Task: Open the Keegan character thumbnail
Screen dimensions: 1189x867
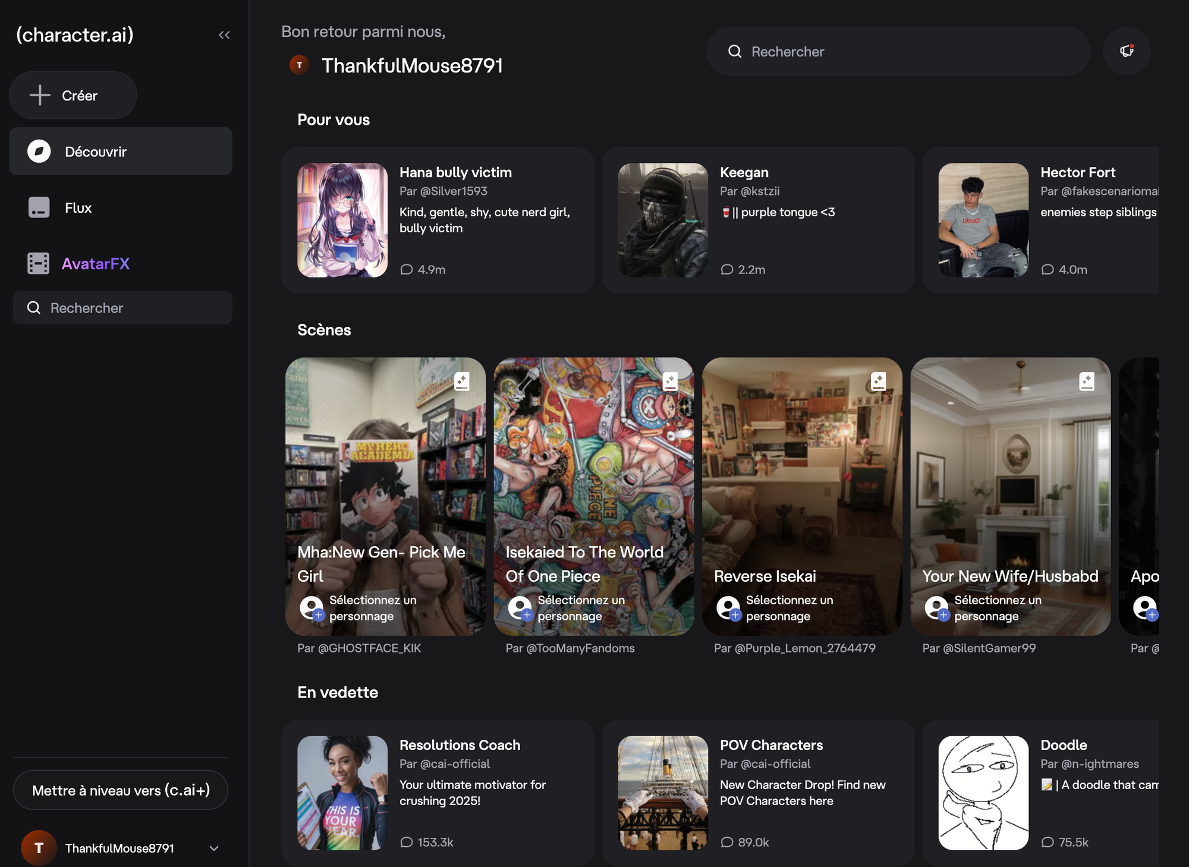Action: coord(662,219)
